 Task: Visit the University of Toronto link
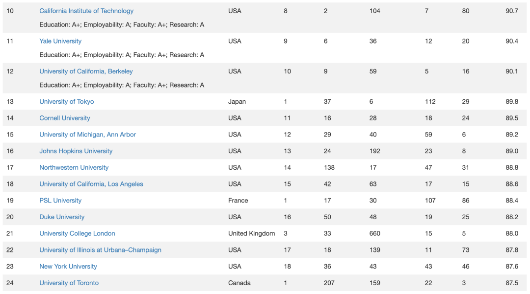[69, 283]
